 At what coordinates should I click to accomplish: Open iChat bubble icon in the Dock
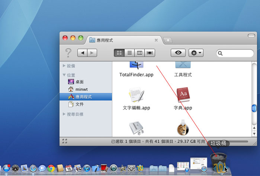pos(42,168)
